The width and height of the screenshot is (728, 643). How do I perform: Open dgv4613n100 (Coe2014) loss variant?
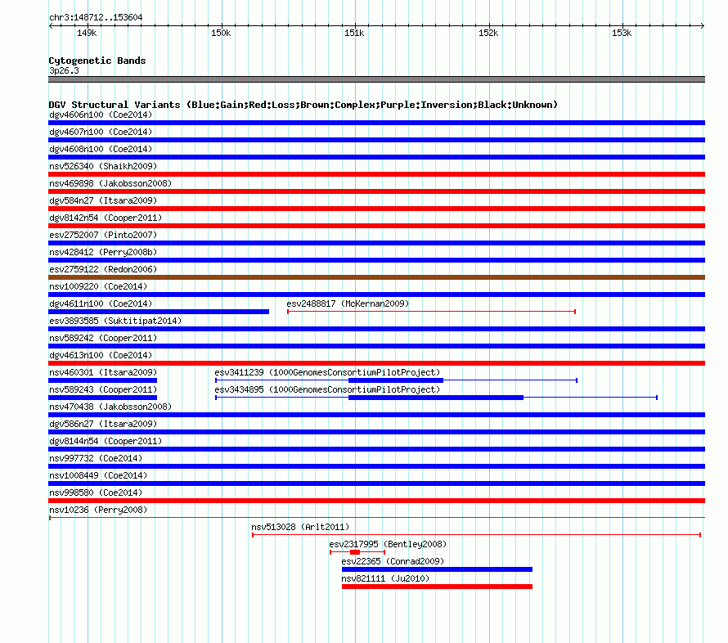[101, 355]
